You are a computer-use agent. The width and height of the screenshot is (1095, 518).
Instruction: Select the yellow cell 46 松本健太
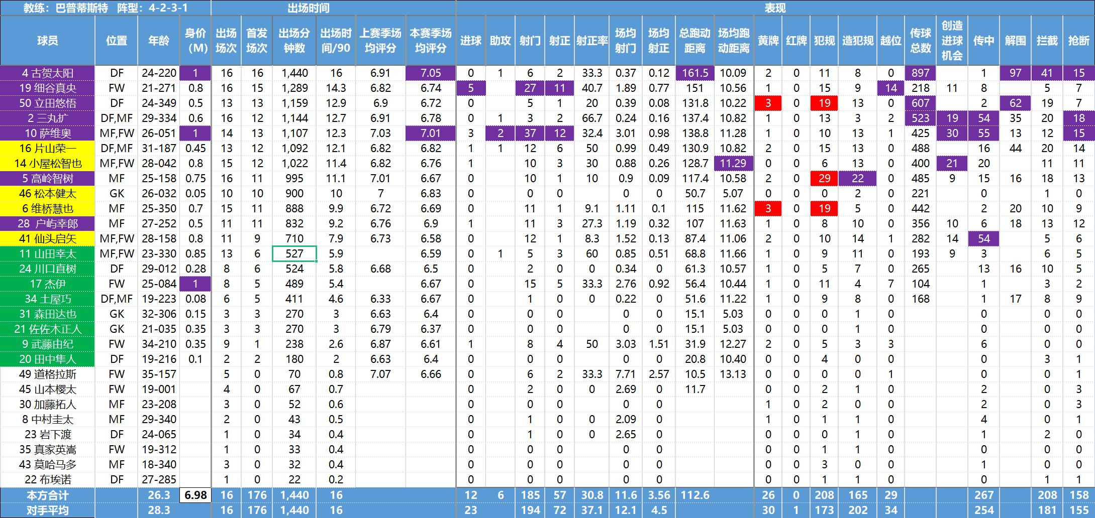[x=47, y=194]
